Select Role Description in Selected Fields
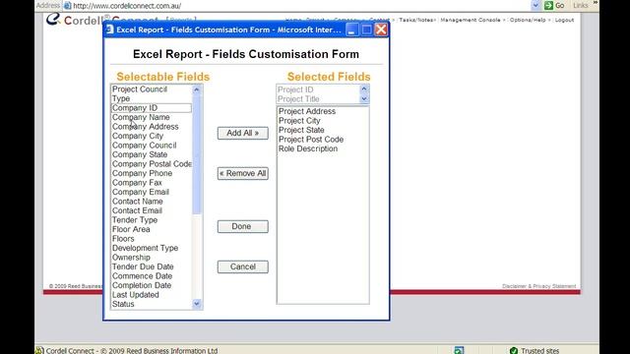 click(x=323, y=148)
